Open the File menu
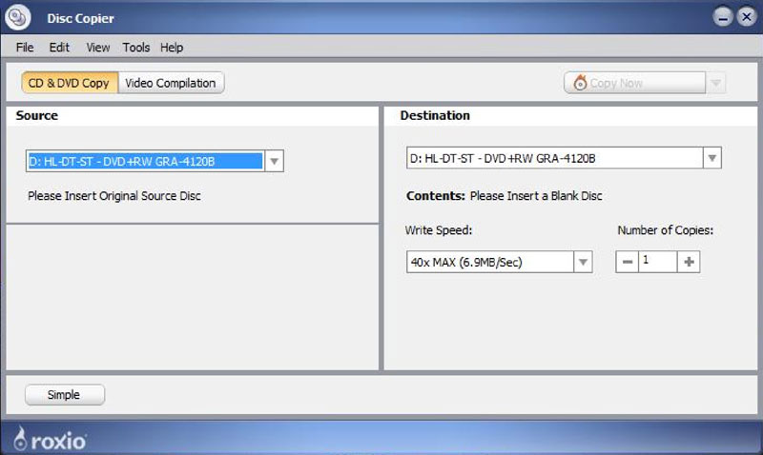Image resolution: width=763 pixels, height=455 pixels. coord(25,48)
